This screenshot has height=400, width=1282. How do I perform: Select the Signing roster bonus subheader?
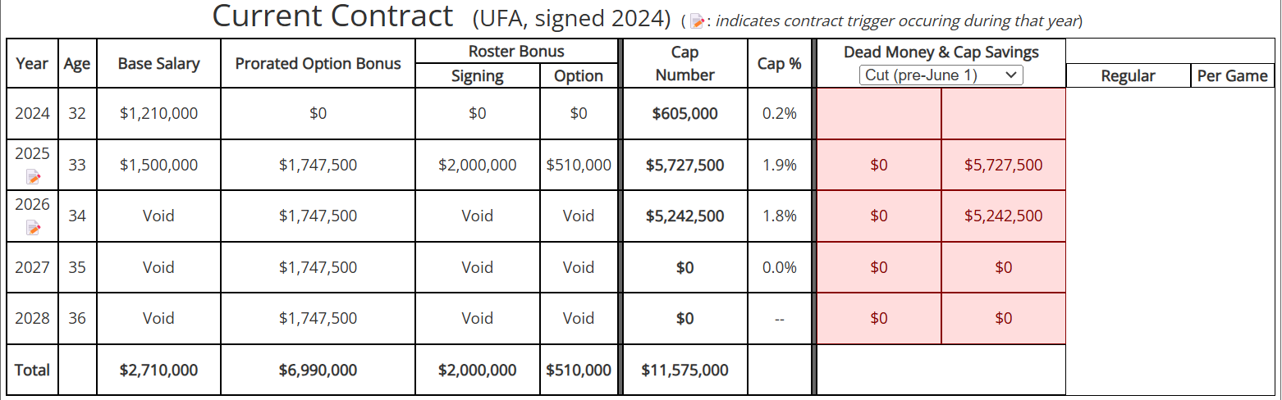click(477, 76)
